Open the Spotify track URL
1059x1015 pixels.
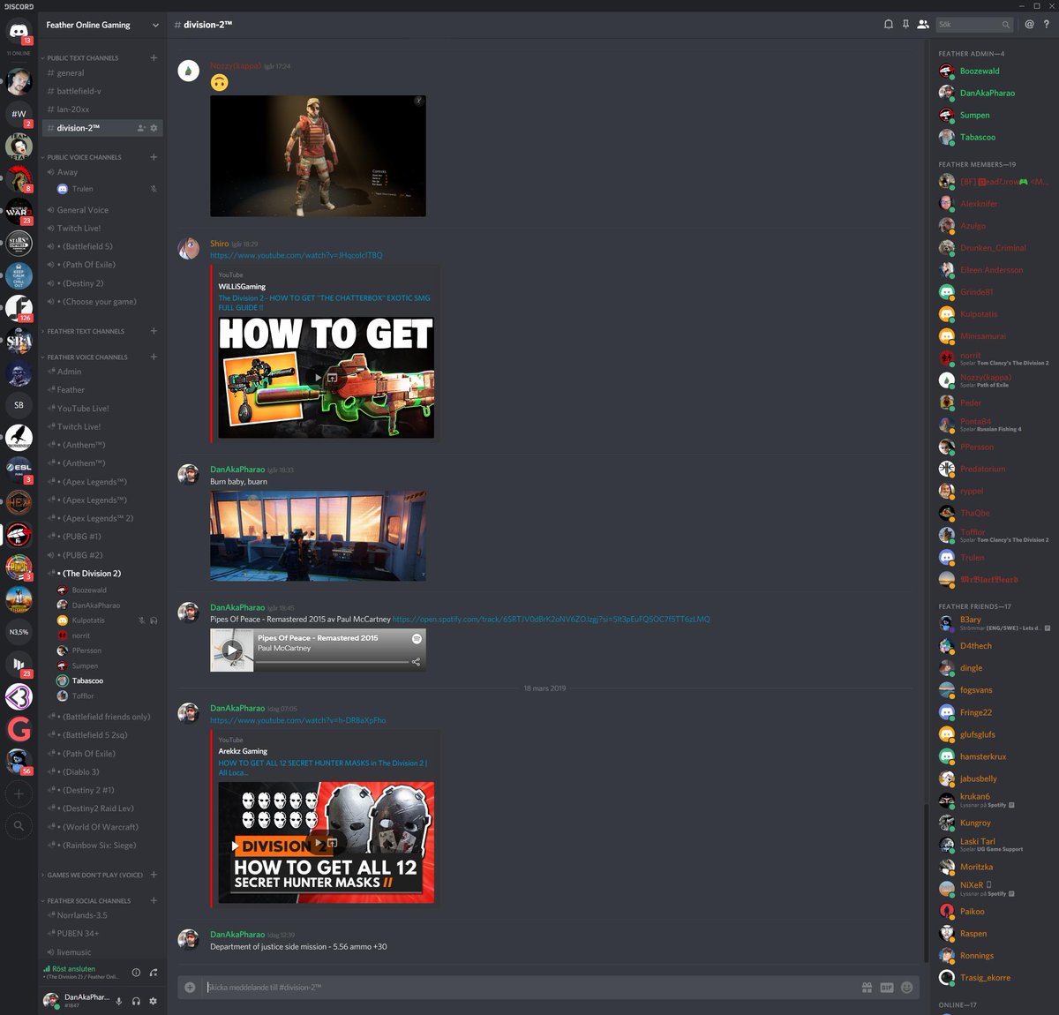(552, 619)
